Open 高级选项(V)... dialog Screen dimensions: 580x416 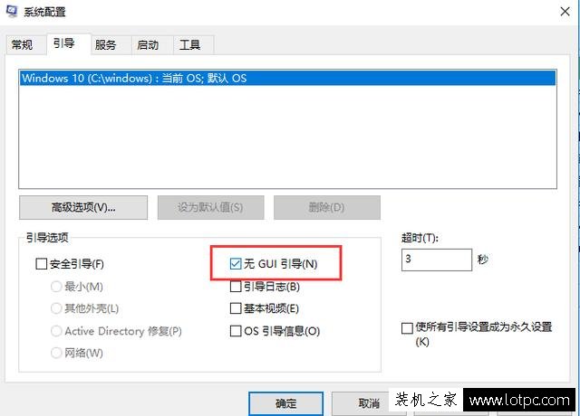pos(83,207)
